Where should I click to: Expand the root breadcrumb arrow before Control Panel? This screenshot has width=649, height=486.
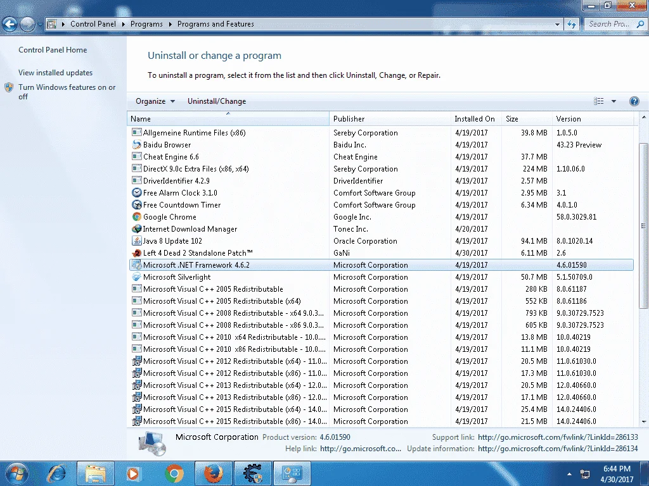[x=63, y=24]
